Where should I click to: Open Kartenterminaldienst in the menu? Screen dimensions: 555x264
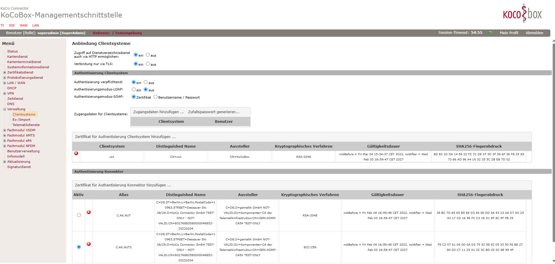24,62
